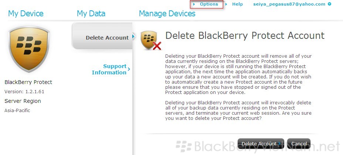Image resolution: width=343 pixels, height=155 pixels.
Task: Confirm with the Delete Account button
Action: click(x=259, y=144)
